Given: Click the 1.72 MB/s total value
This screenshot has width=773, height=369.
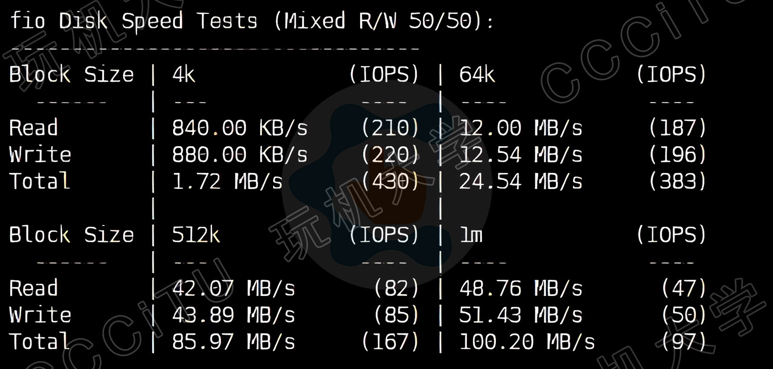Looking at the screenshot, I should point(227,182).
